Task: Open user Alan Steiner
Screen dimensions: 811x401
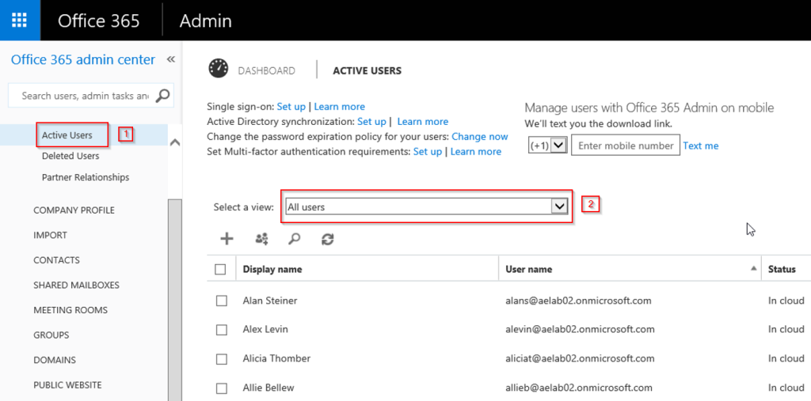Action: [270, 301]
